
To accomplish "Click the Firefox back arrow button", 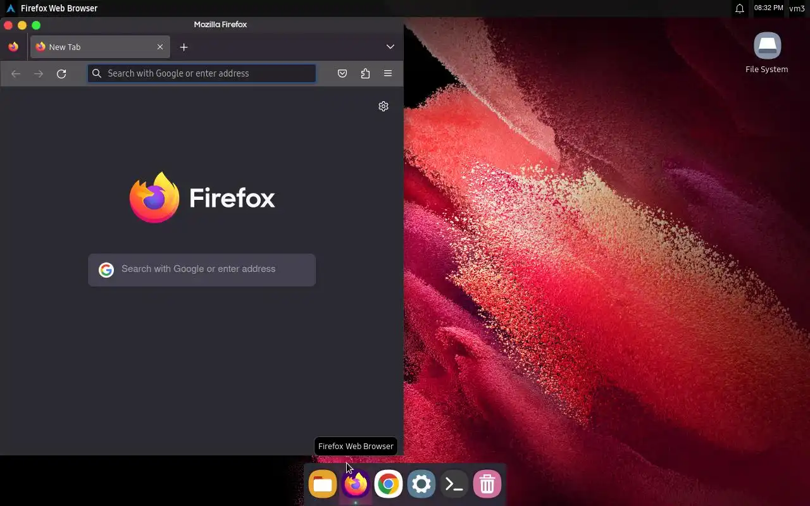I will point(16,73).
